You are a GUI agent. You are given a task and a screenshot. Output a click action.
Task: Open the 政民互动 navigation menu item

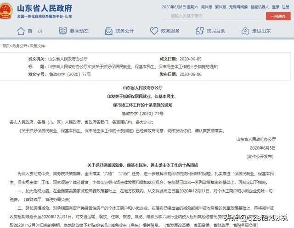pos(216,31)
